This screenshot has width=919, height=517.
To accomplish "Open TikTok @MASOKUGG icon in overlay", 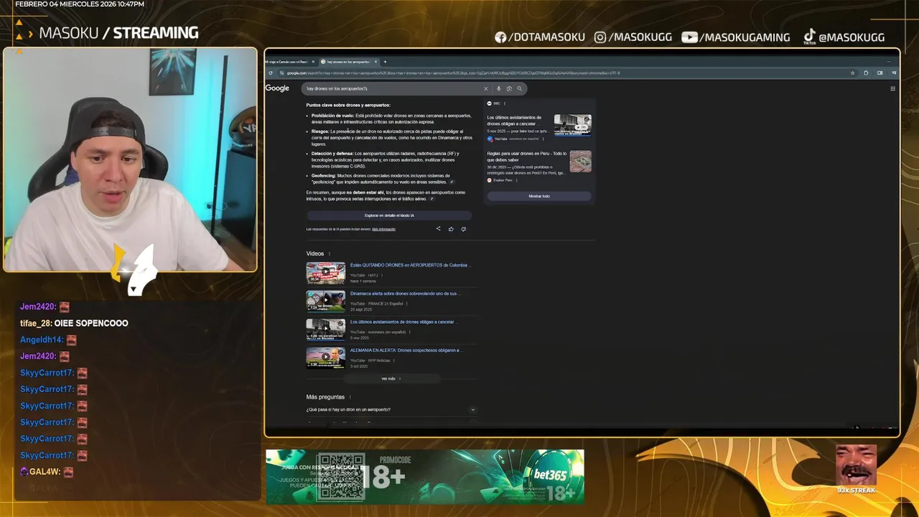I will 809,37.
